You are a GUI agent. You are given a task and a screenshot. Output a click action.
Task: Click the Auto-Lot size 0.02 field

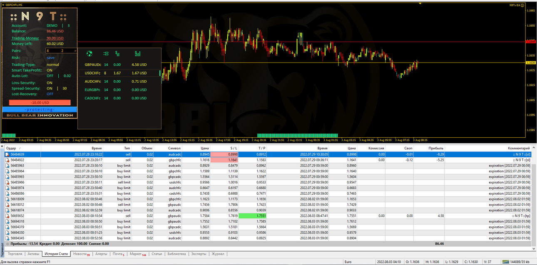click(67, 76)
